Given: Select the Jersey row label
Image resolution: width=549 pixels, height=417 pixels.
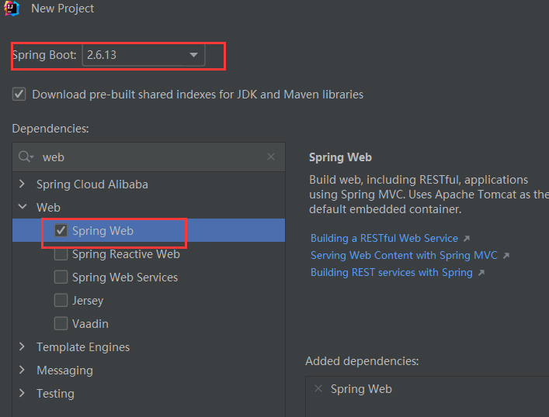Looking at the screenshot, I should [x=88, y=301].
